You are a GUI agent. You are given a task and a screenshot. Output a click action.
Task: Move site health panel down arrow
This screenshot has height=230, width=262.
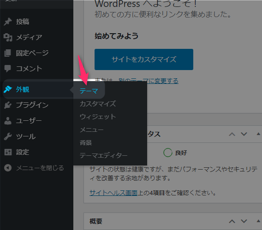[244, 134]
